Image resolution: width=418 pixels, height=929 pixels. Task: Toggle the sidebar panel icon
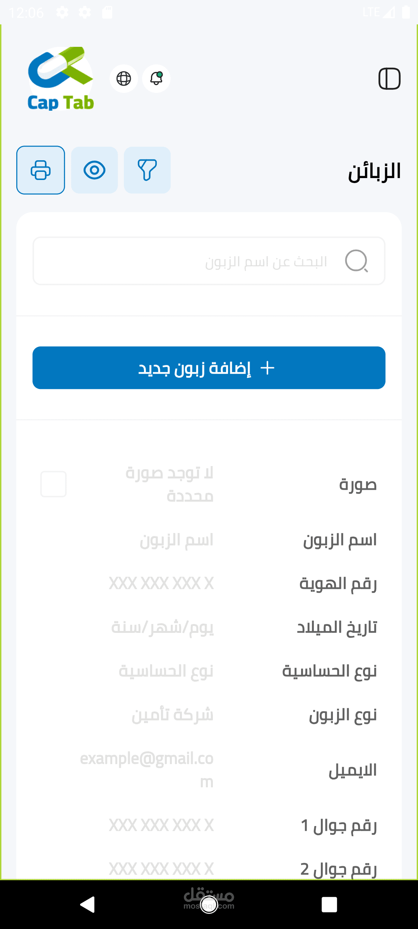point(389,79)
